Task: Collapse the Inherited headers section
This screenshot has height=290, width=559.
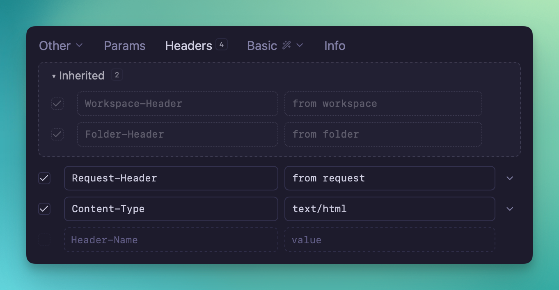Action: 54,76
